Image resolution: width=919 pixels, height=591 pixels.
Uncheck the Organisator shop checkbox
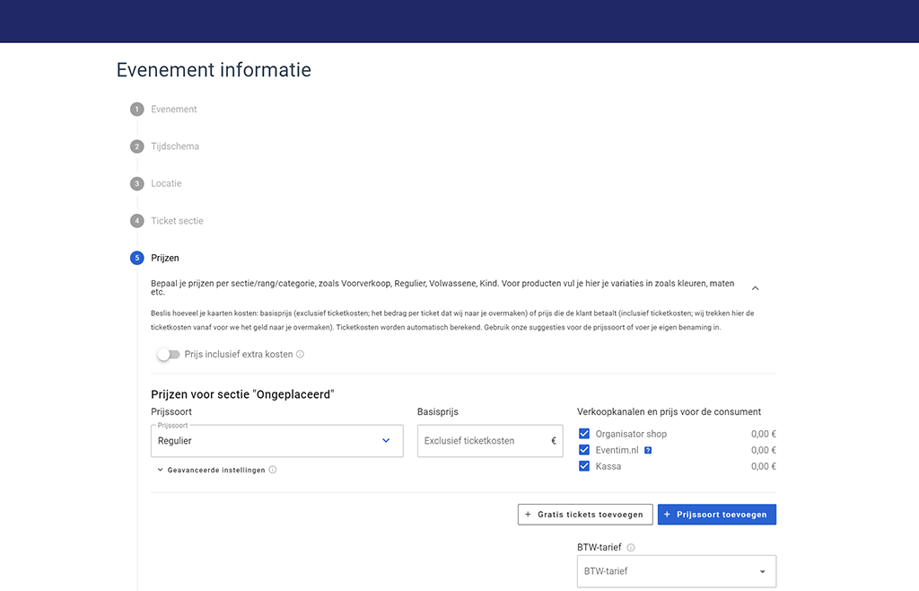coord(584,434)
